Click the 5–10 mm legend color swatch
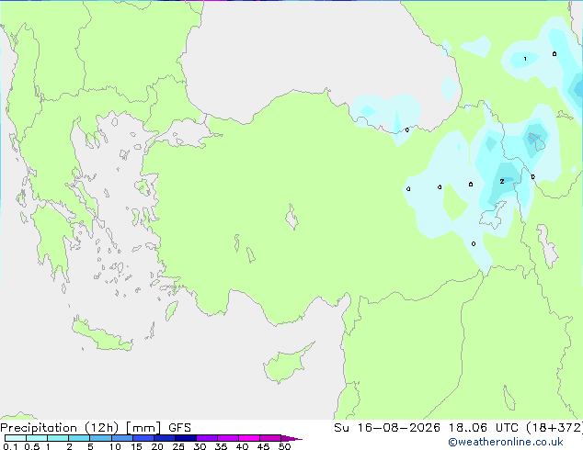583x450 pixels. (100, 438)
